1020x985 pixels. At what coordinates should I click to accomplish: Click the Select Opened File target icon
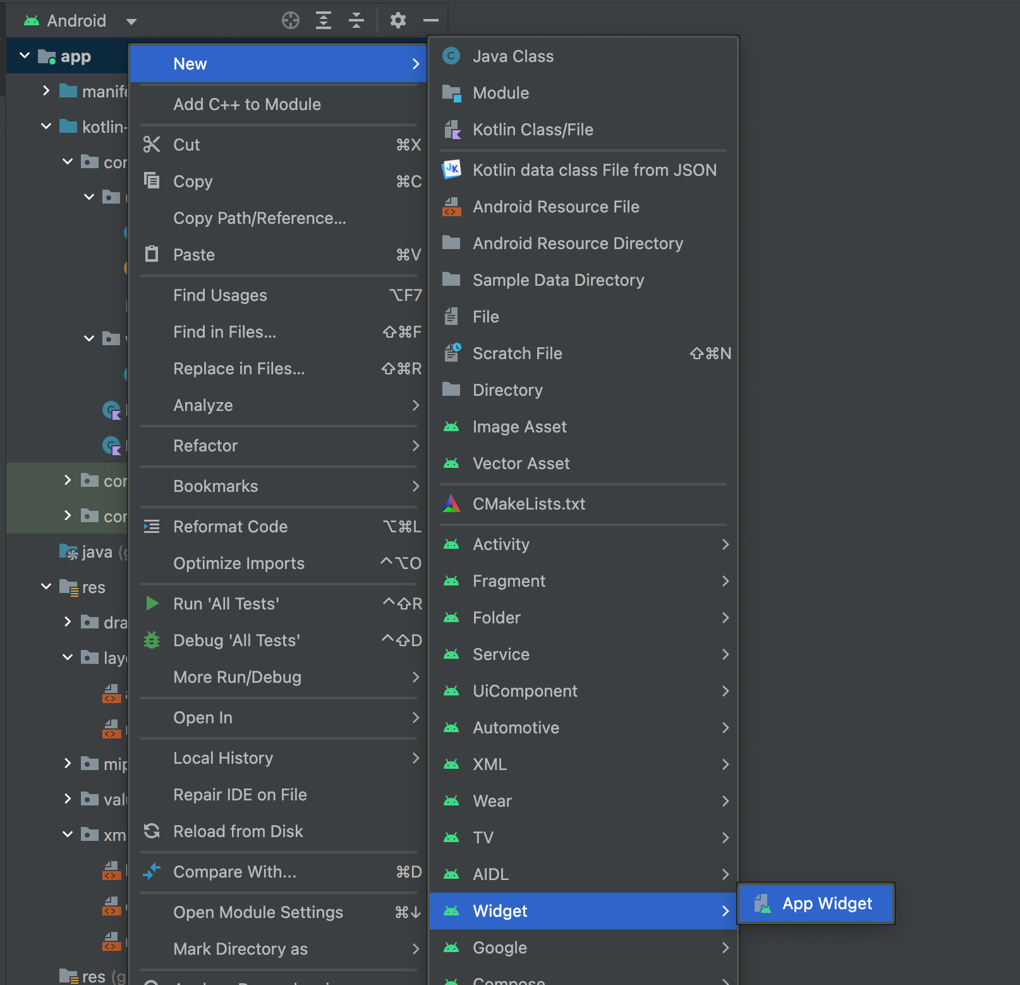coord(290,20)
